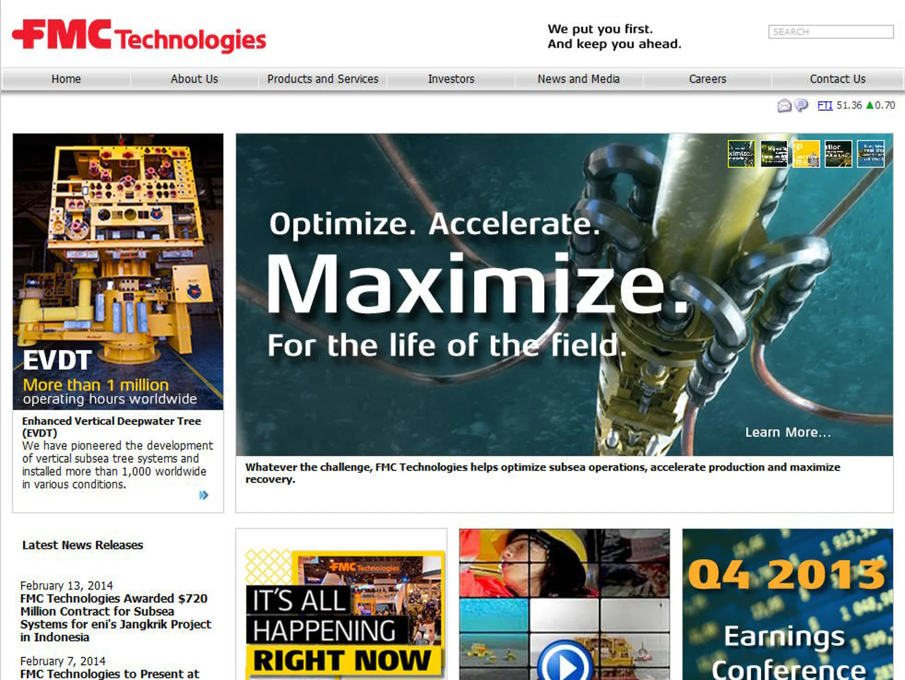Click the 'Maximize.' headline on main banner
Screen dimensions: 905x680
coord(478,285)
